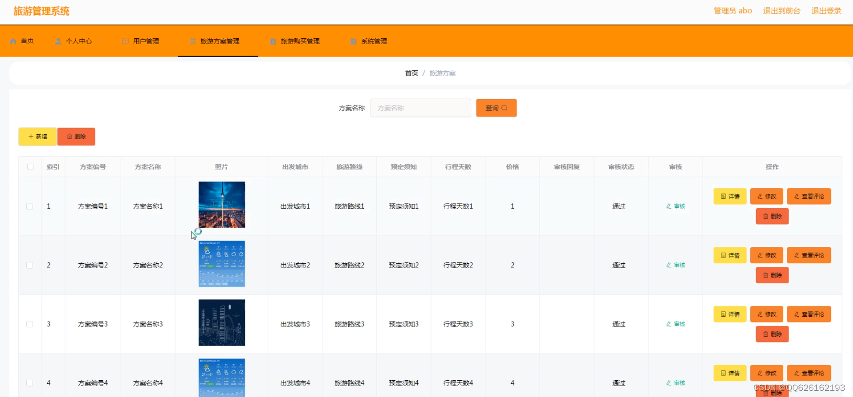The height and width of the screenshot is (397, 853).
Task: Click the 修改 button for 方案名称4
Action: point(766,373)
